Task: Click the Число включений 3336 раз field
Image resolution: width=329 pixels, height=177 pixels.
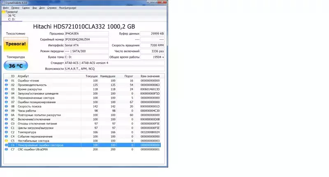Action: pos(152,51)
